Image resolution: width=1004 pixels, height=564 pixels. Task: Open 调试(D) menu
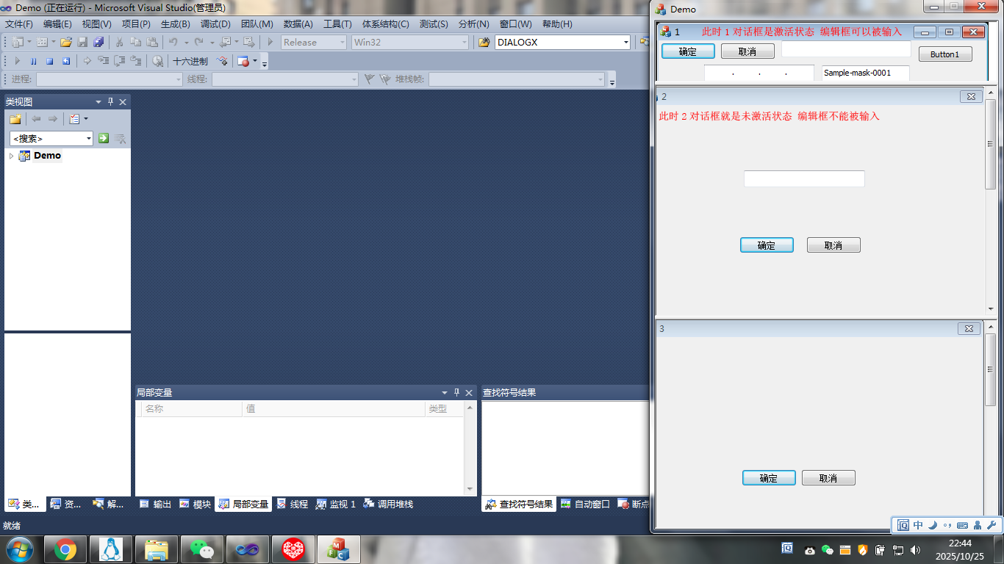coord(215,24)
